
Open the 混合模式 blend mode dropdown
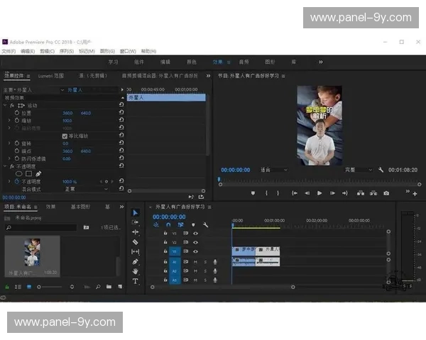pos(85,189)
